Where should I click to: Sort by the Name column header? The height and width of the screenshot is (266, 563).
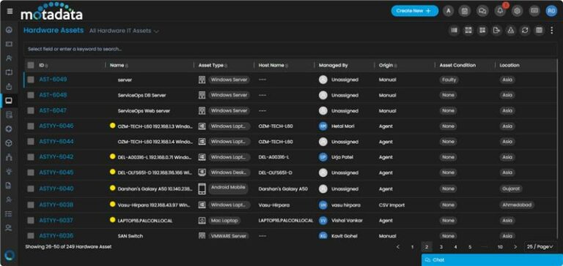[x=119, y=65]
